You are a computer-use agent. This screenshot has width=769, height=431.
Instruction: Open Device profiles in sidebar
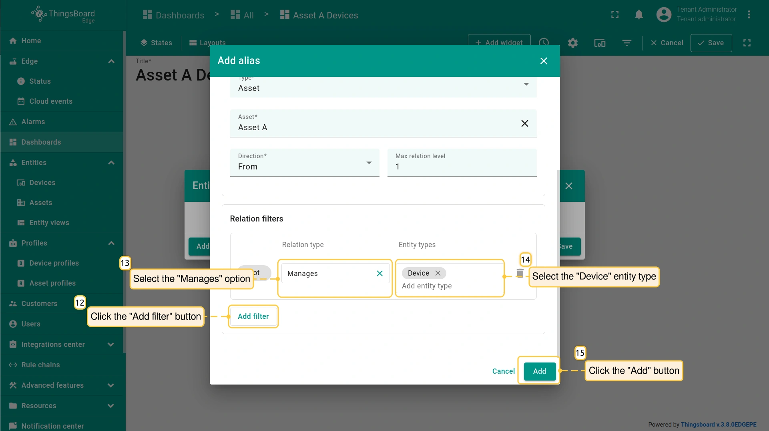(54, 263)
